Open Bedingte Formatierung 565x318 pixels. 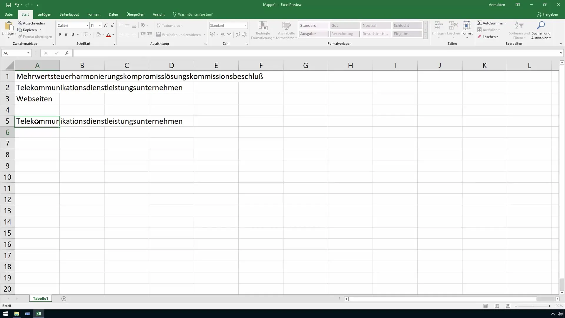[263, 30]
